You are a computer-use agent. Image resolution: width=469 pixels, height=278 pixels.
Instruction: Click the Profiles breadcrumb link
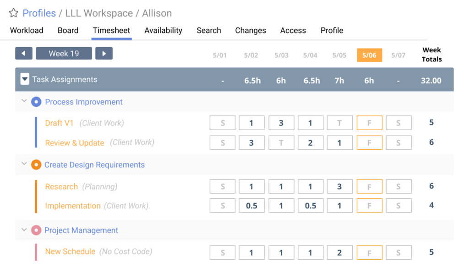coord(39,13)
